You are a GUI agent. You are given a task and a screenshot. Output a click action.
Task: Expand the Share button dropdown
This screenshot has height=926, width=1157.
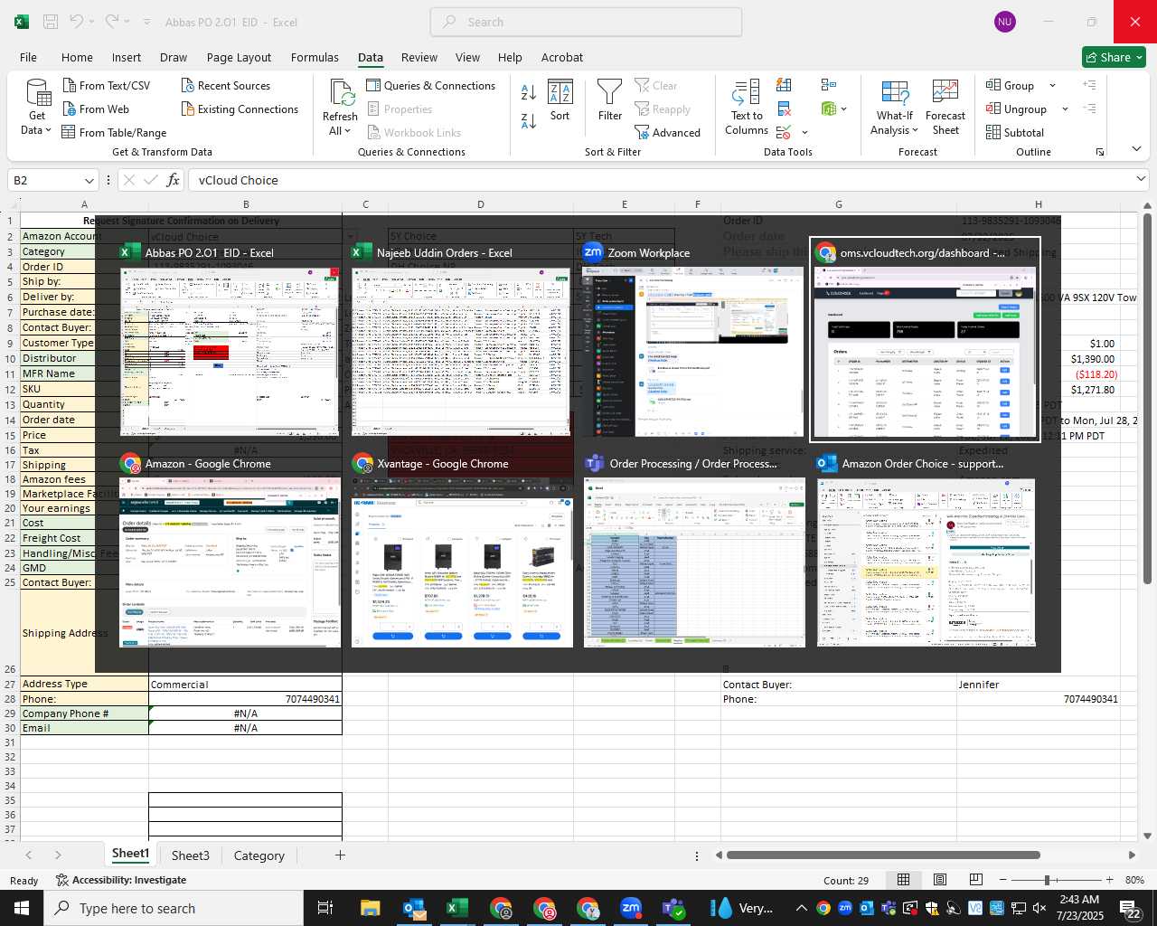pyautogui.click(x=1139, y=57)
